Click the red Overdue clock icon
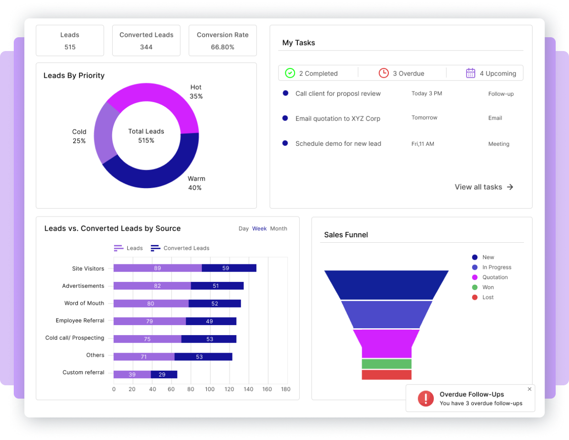Screen dimensions: 569x440 383,73
